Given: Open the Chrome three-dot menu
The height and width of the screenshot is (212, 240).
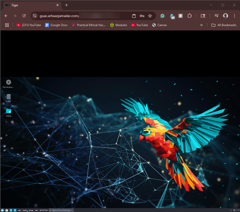Looking at the screenshot, I should pyautogui.click(x=234, y=16).
